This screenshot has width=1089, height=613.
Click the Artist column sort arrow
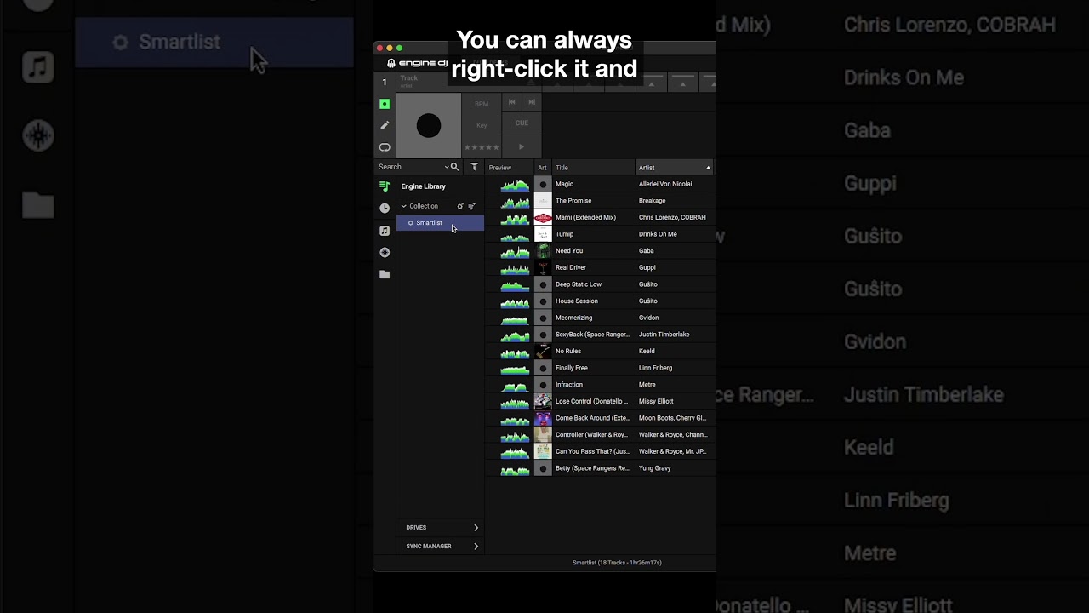[708, 168]
